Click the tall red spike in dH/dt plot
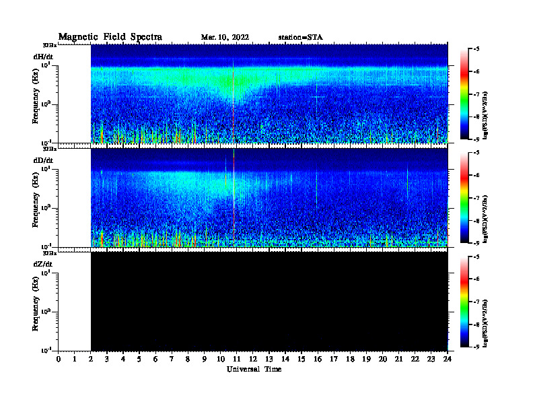Screen dimensions: 533x412 pos(233,102)
